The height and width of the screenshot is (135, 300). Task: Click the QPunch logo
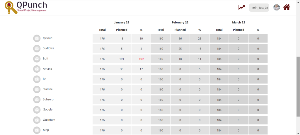click(x=26, y=7)
